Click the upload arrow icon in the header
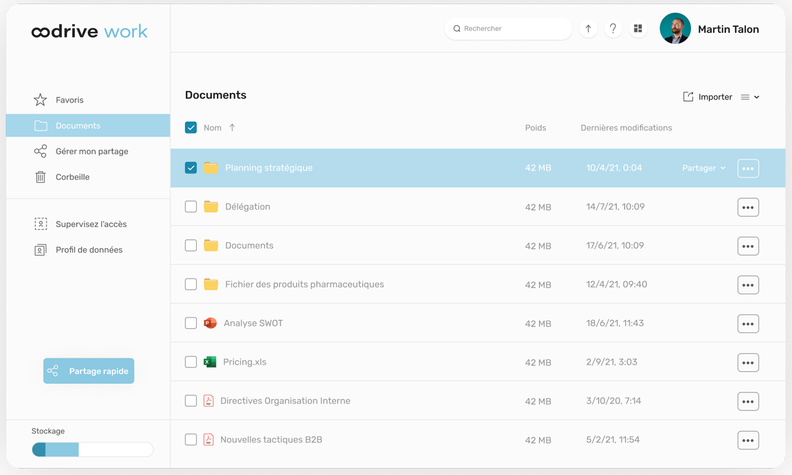 pos(588,29)
